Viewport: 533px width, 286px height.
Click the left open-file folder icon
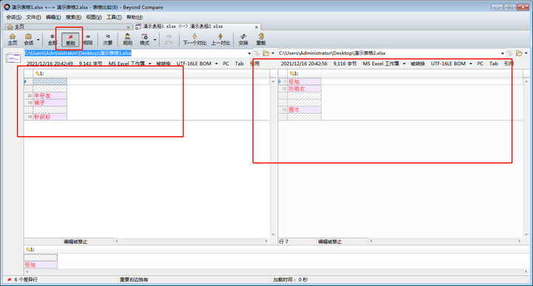[266, 53]
